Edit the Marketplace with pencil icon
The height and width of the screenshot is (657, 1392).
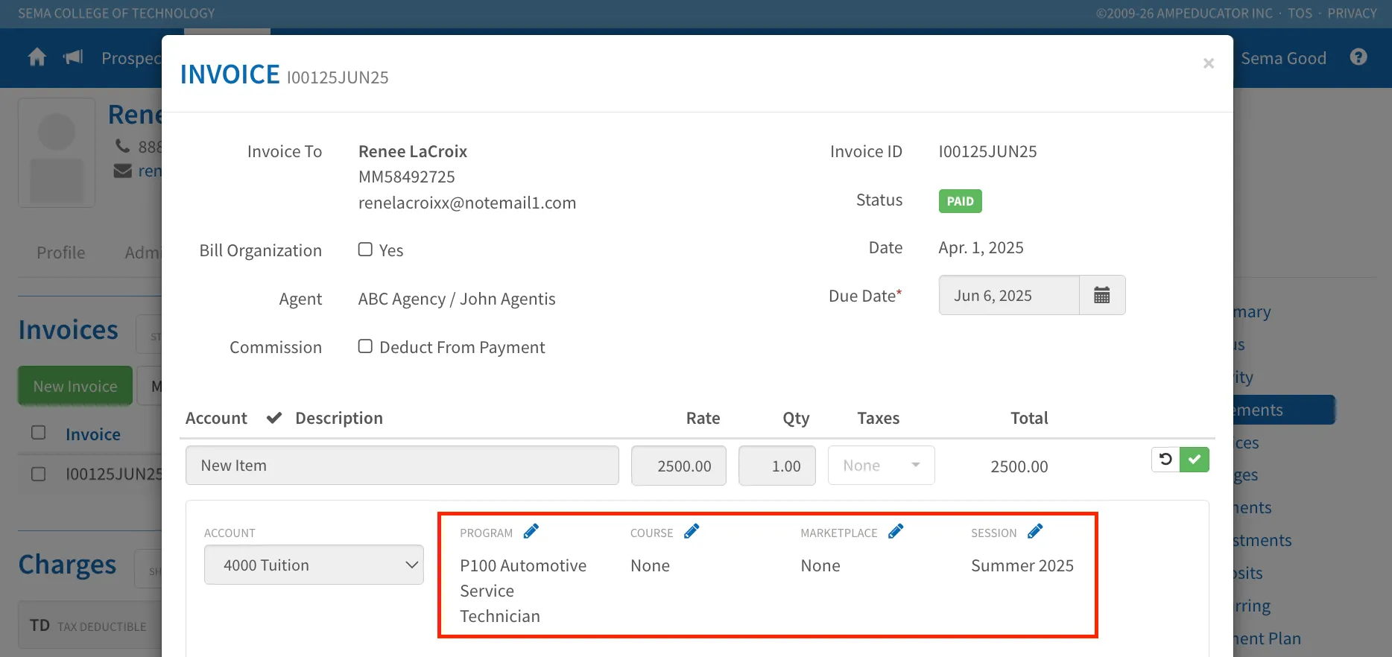pos(896,532)
